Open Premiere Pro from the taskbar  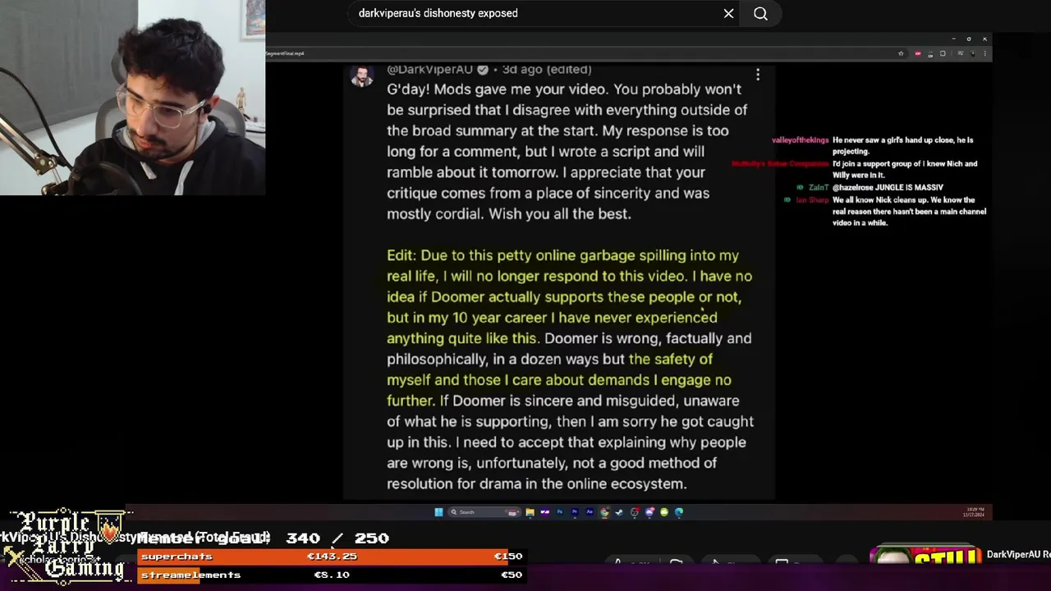pyautogui.click(x=575, y=512)
